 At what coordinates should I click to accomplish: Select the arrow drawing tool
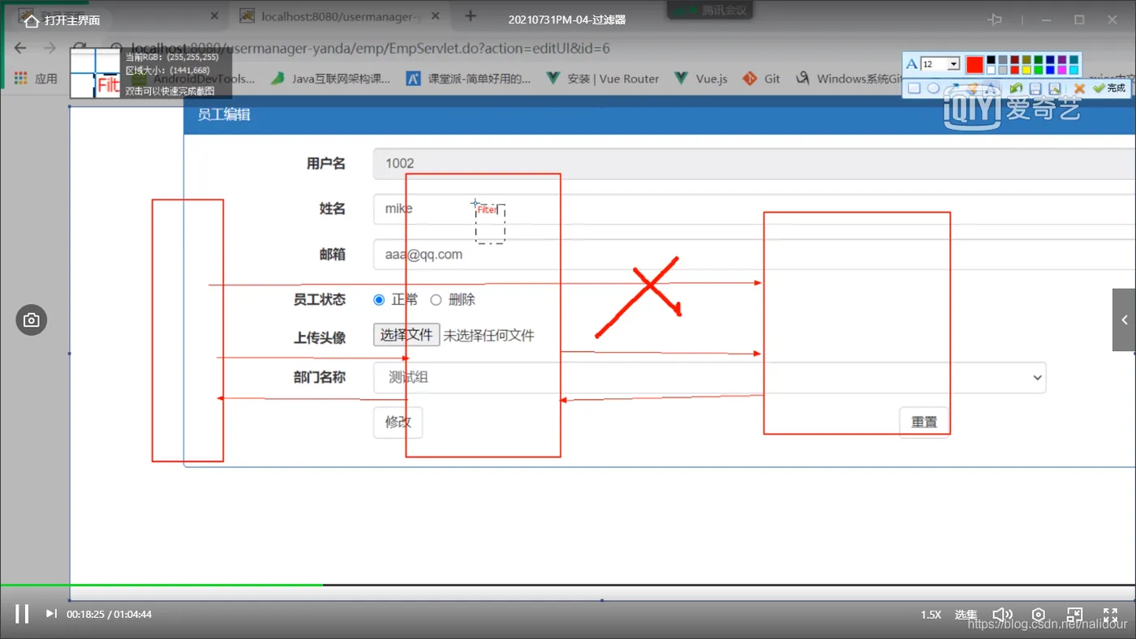(953, 88)
